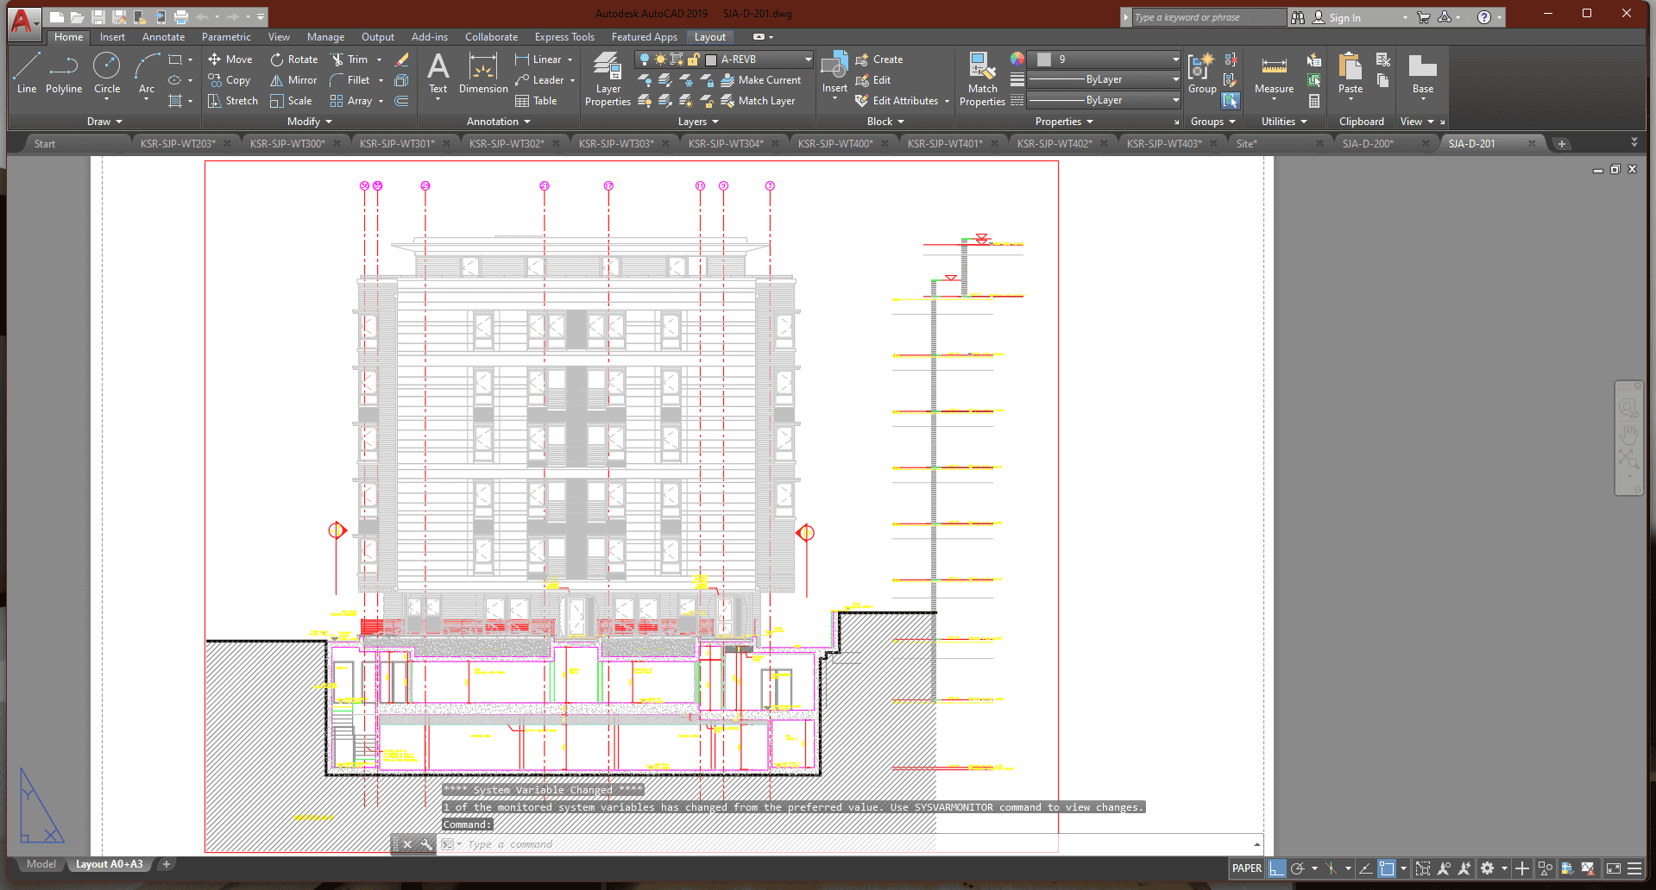Toggle PAPER space mode button
The width and height of the screenshot is (1656, 890).
1246,868
